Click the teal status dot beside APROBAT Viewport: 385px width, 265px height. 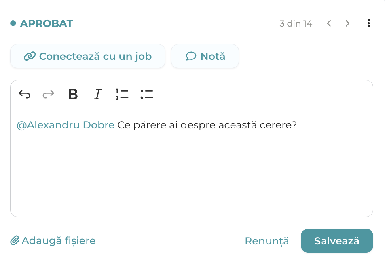pyautogui.click(x=13, y=23)
